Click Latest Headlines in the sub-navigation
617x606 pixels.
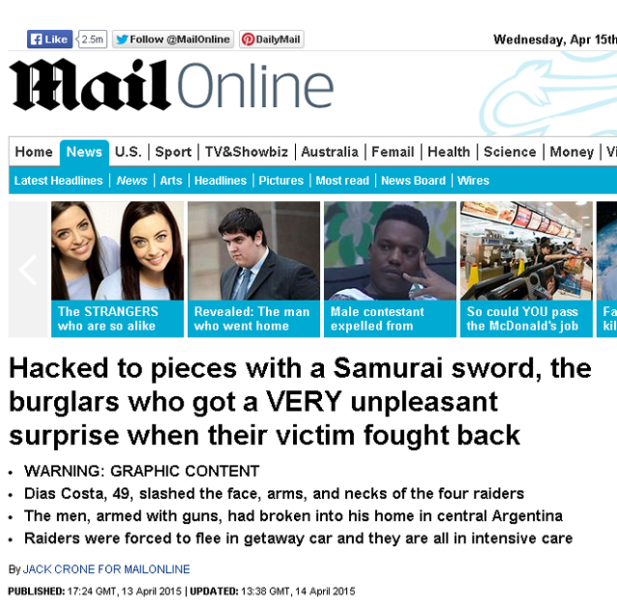pyautogui.click(x=59, y=180)
